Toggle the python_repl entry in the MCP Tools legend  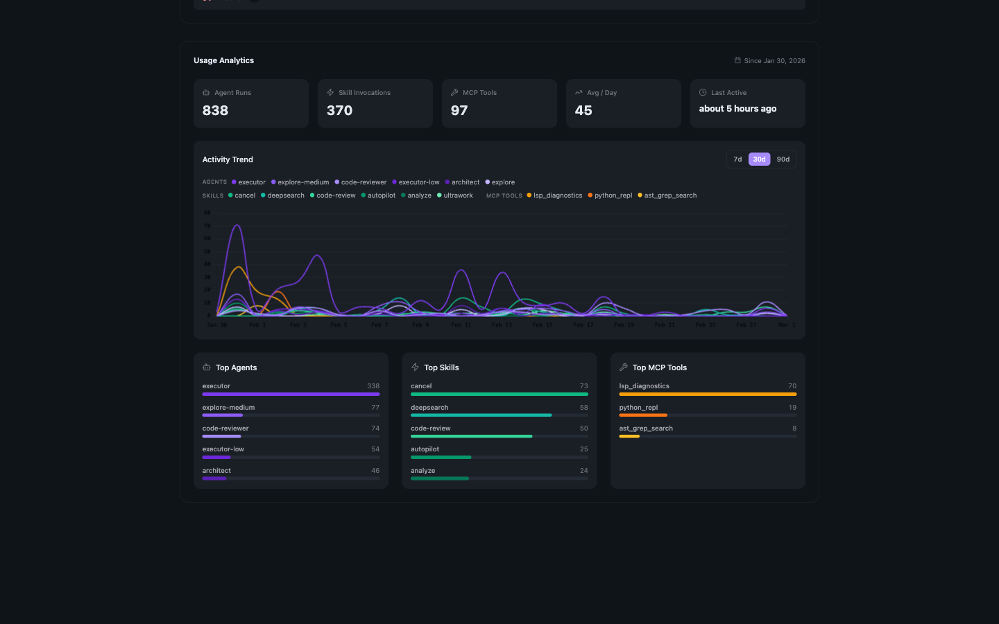pos(610,196)
